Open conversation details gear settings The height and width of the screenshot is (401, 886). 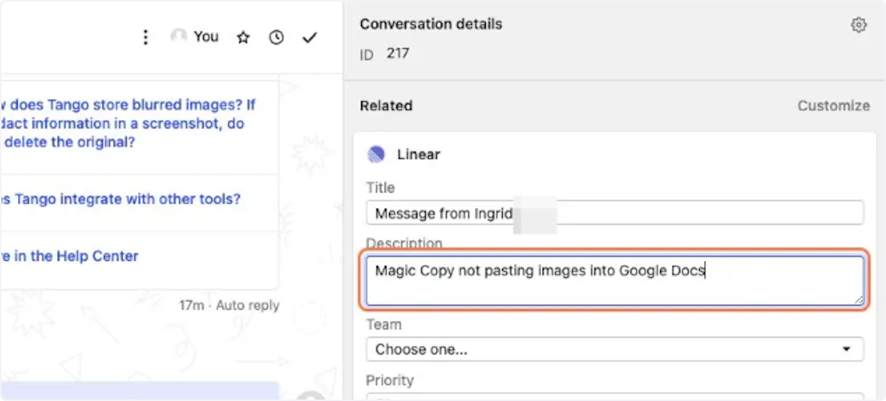pyautogui.click(x=859, y=25)
